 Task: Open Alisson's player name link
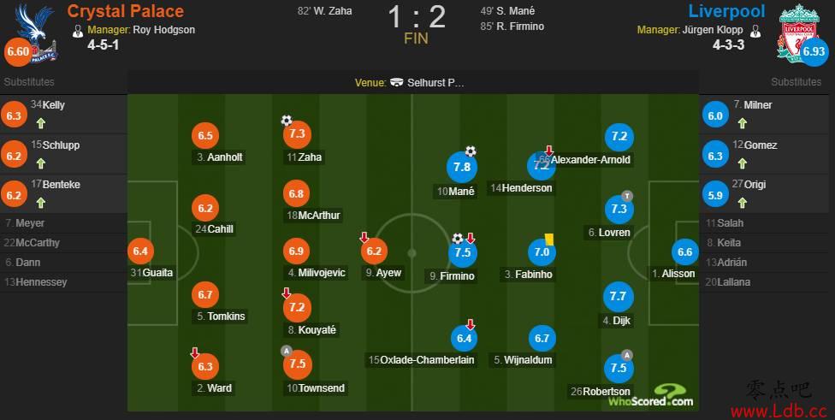[678, 274]
